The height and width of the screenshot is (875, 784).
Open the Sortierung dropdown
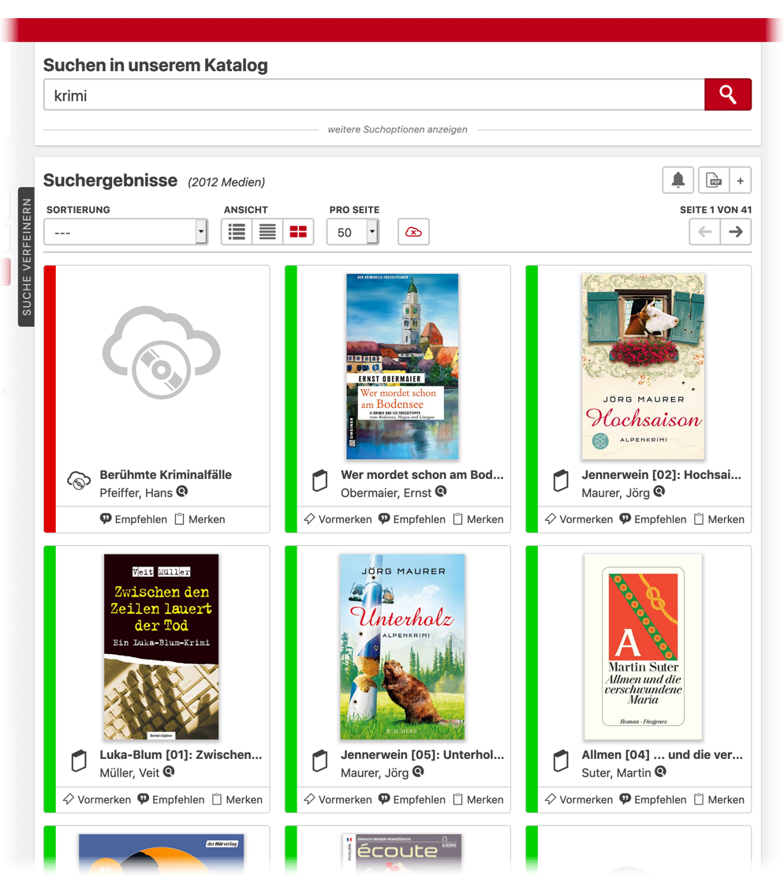[125, 232]
